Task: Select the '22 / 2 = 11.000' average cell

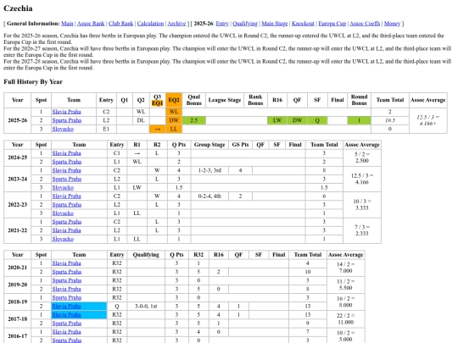Action: 345,318
